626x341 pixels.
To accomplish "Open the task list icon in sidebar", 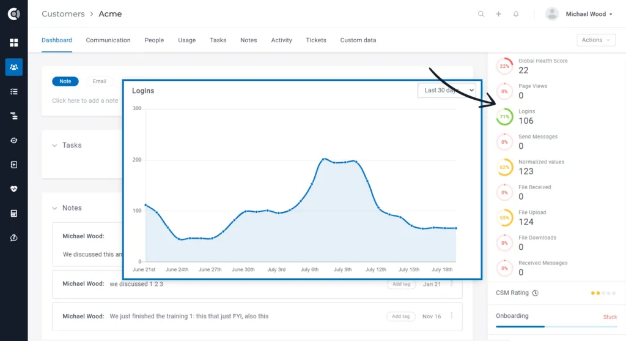I will pyautogui.click(x=13, y=92).
